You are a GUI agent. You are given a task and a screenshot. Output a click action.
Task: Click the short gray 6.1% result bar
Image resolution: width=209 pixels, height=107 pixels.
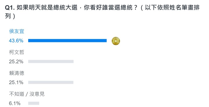pyautogui.click(x=34, y=103)
